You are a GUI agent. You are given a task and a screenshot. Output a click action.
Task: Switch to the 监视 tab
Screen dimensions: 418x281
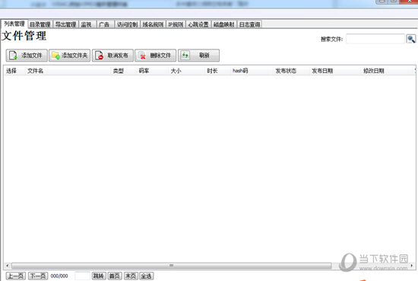pos(87,24)
